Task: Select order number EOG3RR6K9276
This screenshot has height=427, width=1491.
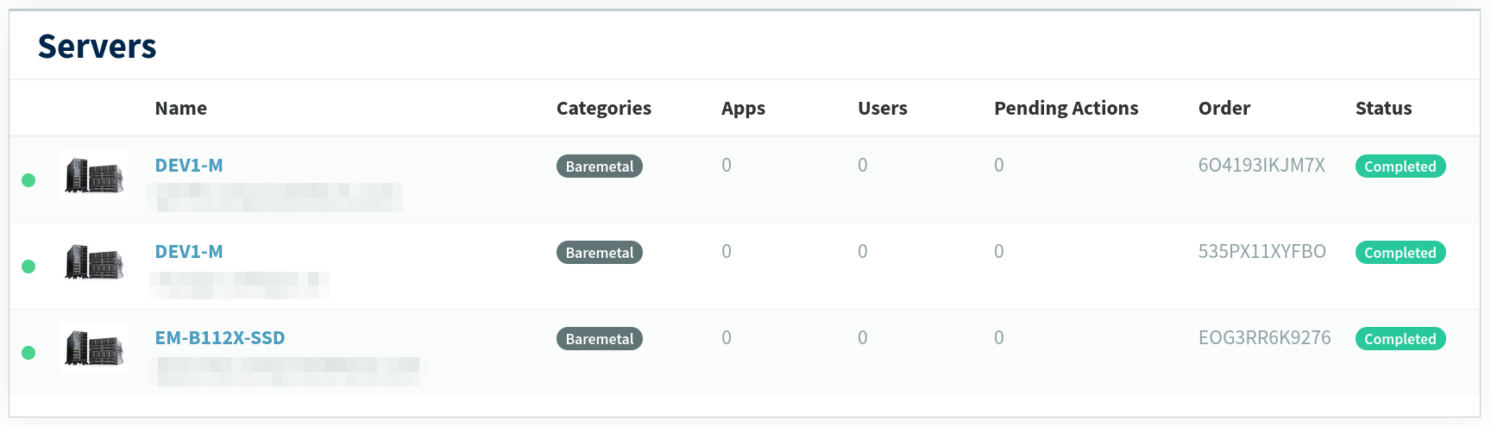Action: pyautogui.click(x=1264, y=338)
